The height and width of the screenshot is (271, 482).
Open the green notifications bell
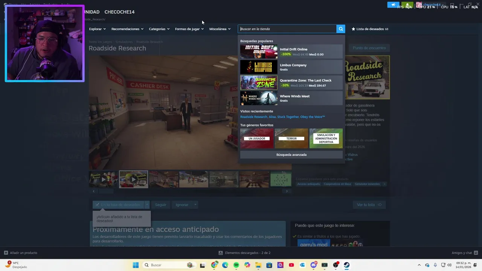408,5
